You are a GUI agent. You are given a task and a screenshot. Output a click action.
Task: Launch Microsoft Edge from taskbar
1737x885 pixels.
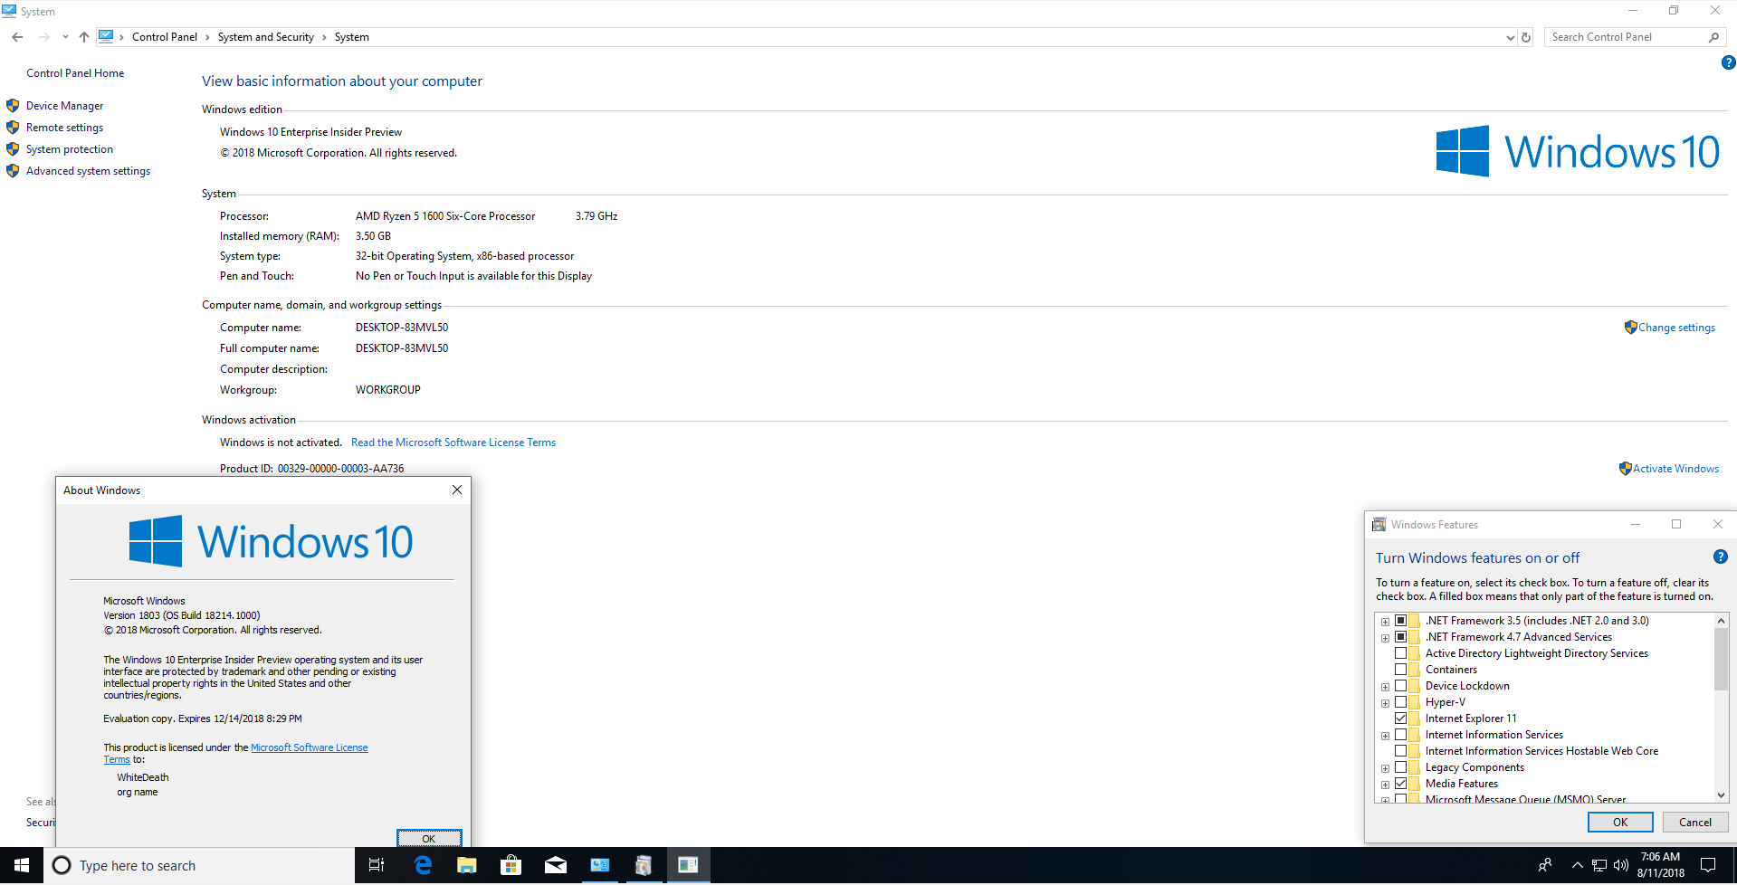pyautogui.click(x=423, y=865)
